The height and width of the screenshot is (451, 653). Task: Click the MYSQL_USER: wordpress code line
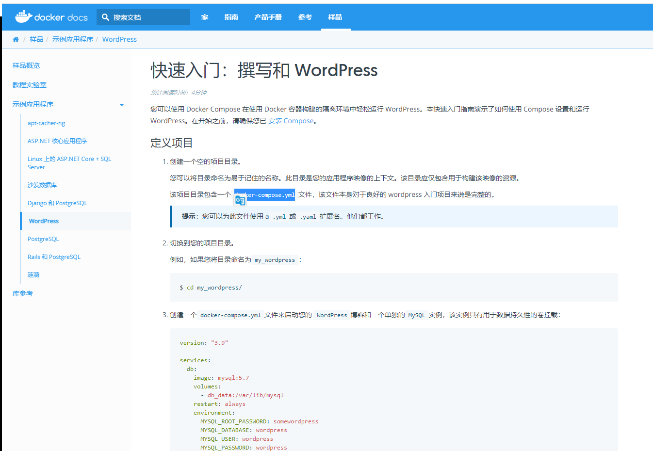click(x=237, y=439)
